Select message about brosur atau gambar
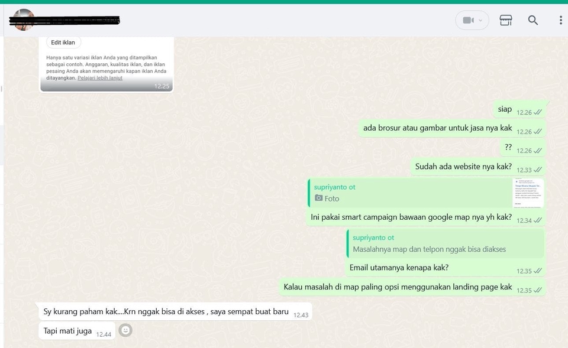Screen dimensions: 568x348 452,128
